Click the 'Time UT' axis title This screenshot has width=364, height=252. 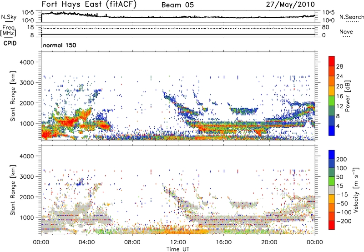click(x=178, y=249)
